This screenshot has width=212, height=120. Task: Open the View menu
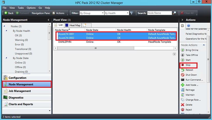pos(12,8)
